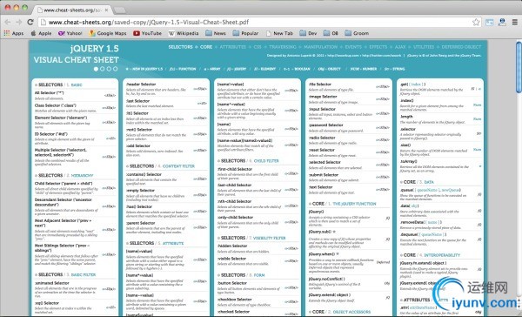Jump to ATTRIBUTES section in header nav
The image size is (522, 317).
[x=232, y=47]
